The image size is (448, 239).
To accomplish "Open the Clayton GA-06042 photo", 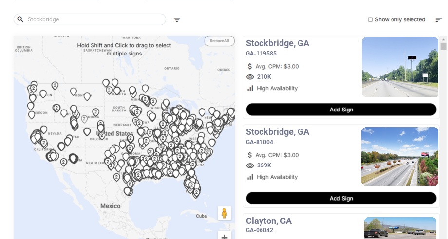I will pos(400,228).
